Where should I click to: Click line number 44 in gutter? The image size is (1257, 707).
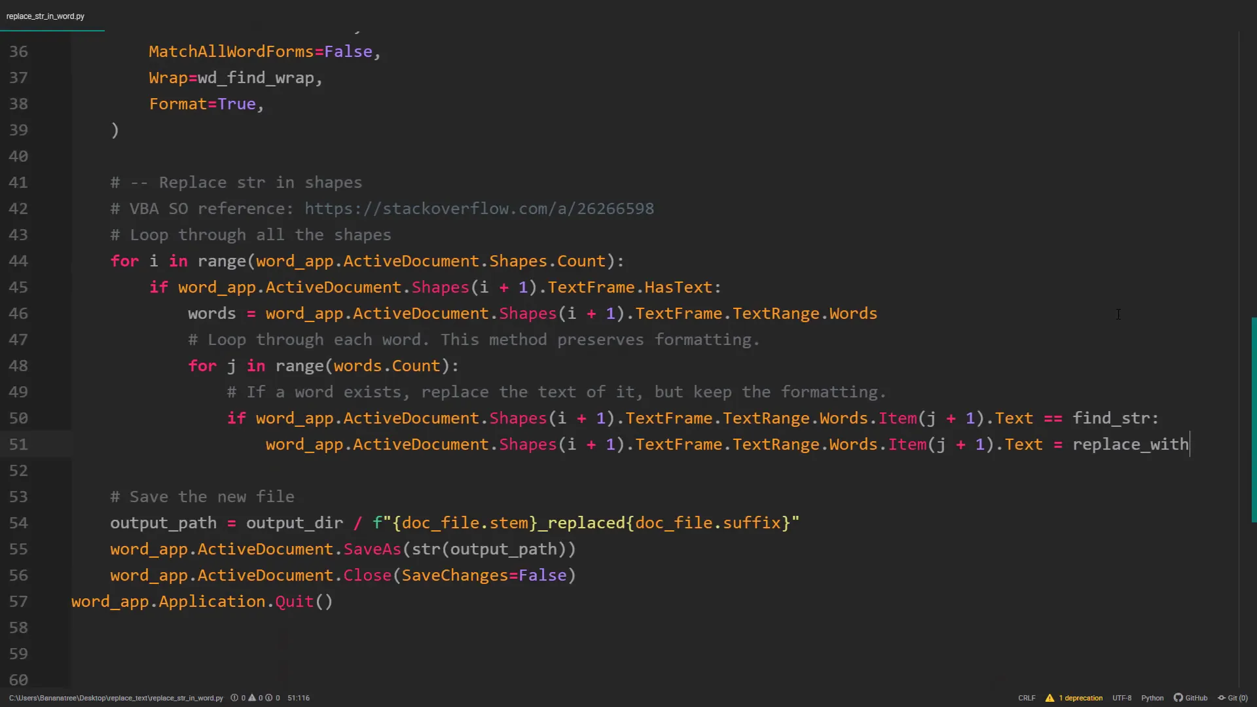(18, 261)
